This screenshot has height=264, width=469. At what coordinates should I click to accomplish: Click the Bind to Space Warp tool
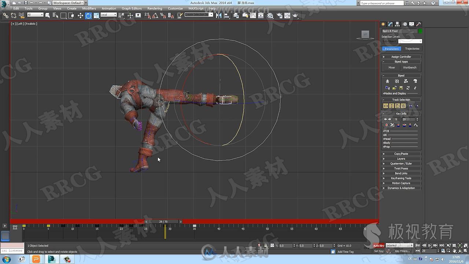pos(21,15)
